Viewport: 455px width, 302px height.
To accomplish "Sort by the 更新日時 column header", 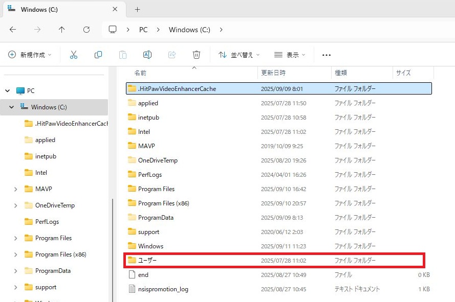I will pos(273,73).
